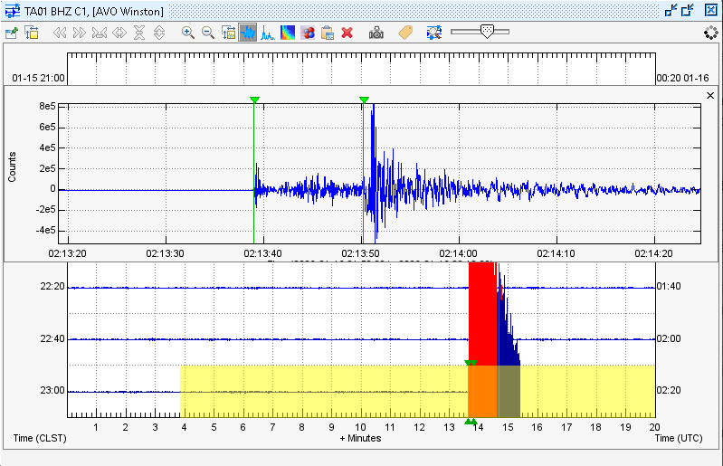
Task: Click the vertical compress trace icon
Action: pos(139,33)
